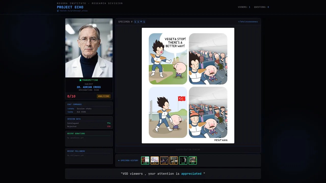The image size is (326, 183).
Task: Click the blue dot beside SPECIMEN HISTORY
Action: (119, 161)
